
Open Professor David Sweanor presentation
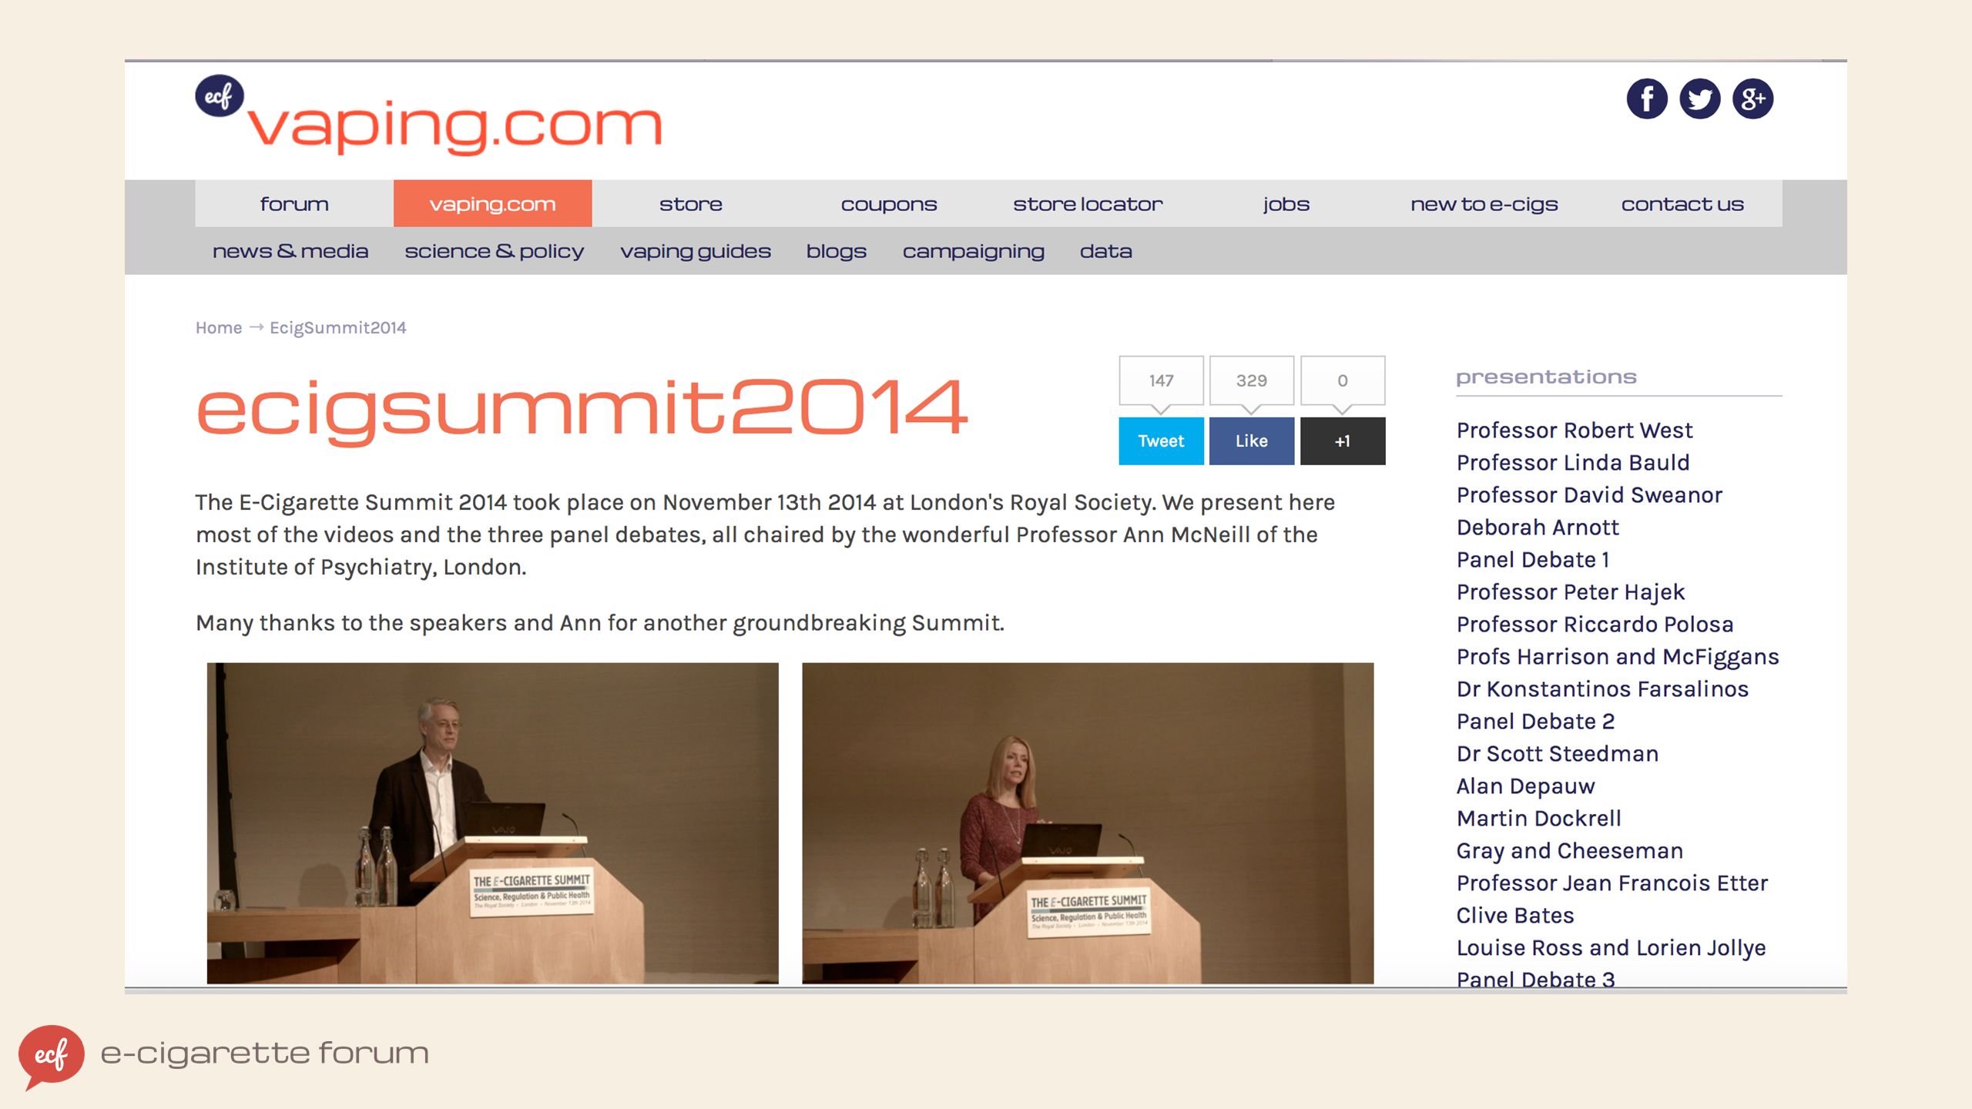(1589, 494)
